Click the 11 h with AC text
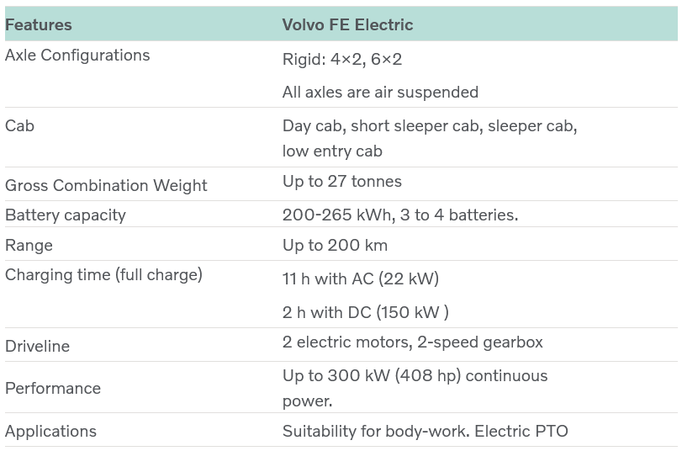 pos(361,279)
